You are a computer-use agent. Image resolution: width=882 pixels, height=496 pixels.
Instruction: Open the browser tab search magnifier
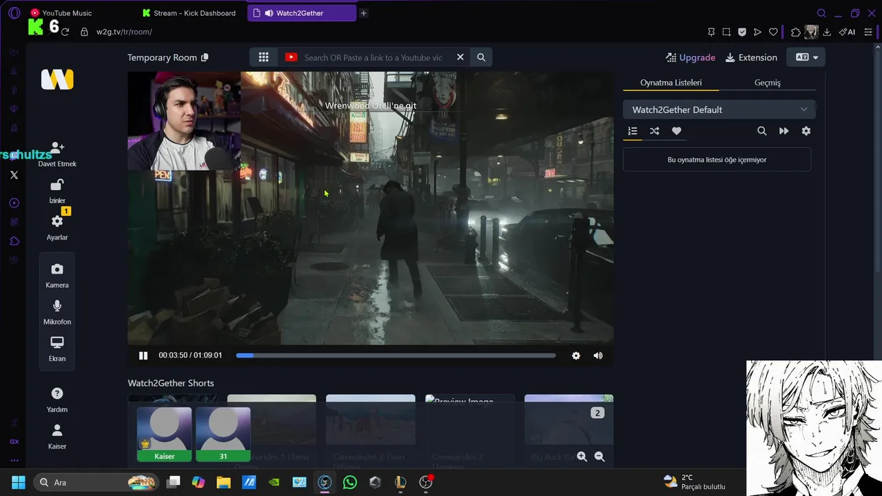click(821, 13)
